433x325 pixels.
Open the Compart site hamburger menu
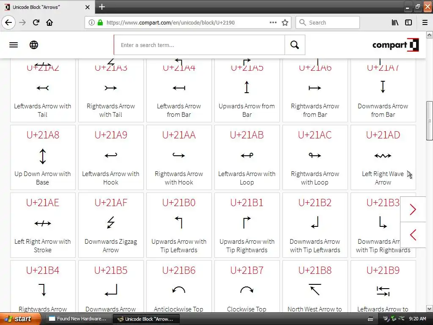14,45
